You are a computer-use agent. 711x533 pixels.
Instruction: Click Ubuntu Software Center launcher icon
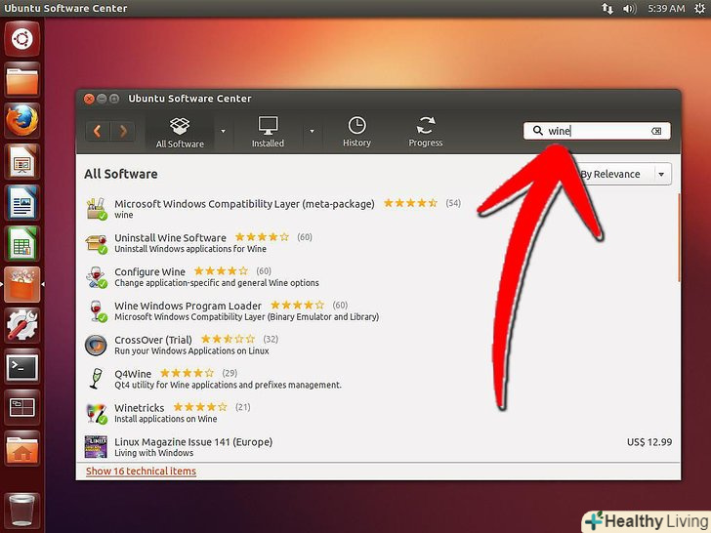[21, 284]
